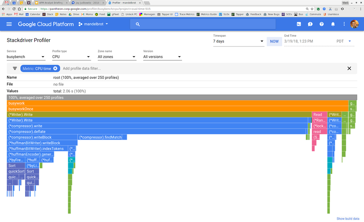The height and width of the screenshot is (222, 364).
Task: Expand the Profile type CPU dropdown
Action: [x=71, y=57]
